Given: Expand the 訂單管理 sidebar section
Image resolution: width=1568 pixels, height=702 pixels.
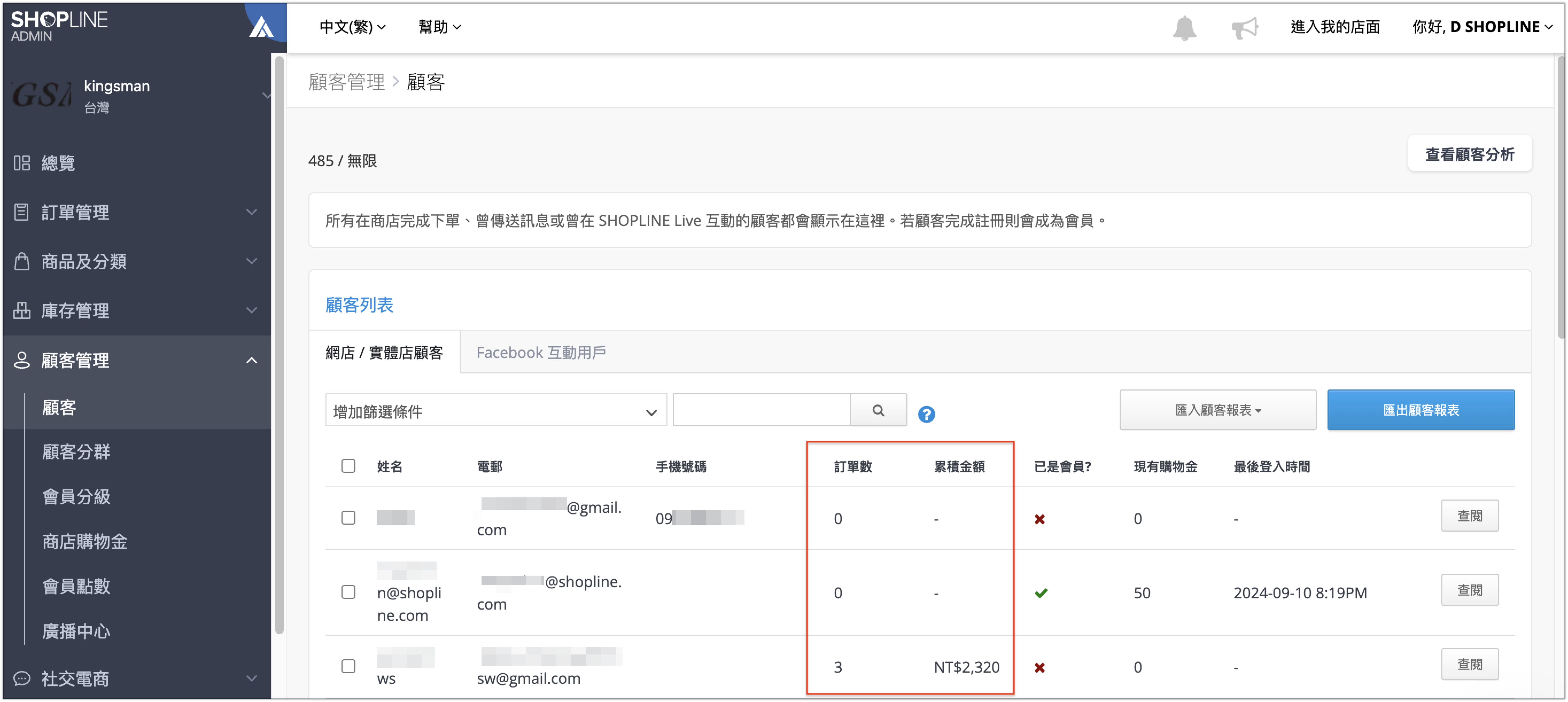Looking at the screenshot, I should [x=251, y=212].
